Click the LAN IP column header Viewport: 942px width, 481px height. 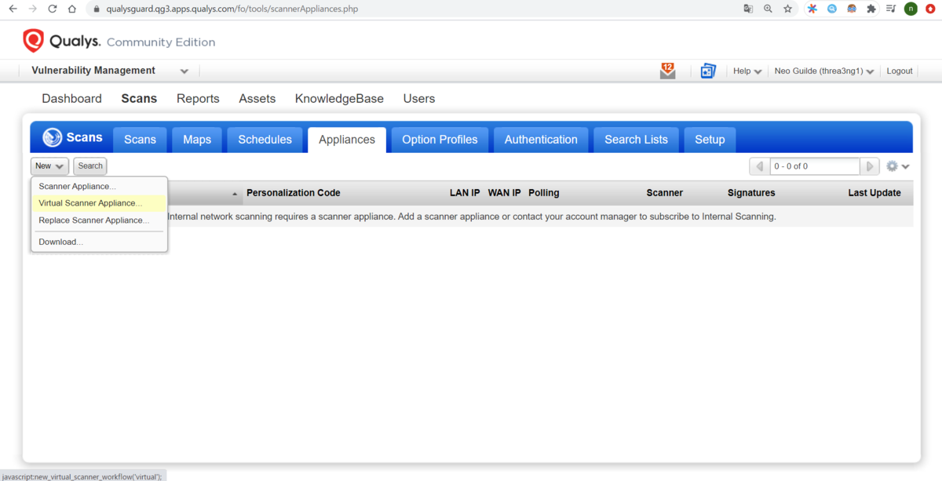[465, 193]
